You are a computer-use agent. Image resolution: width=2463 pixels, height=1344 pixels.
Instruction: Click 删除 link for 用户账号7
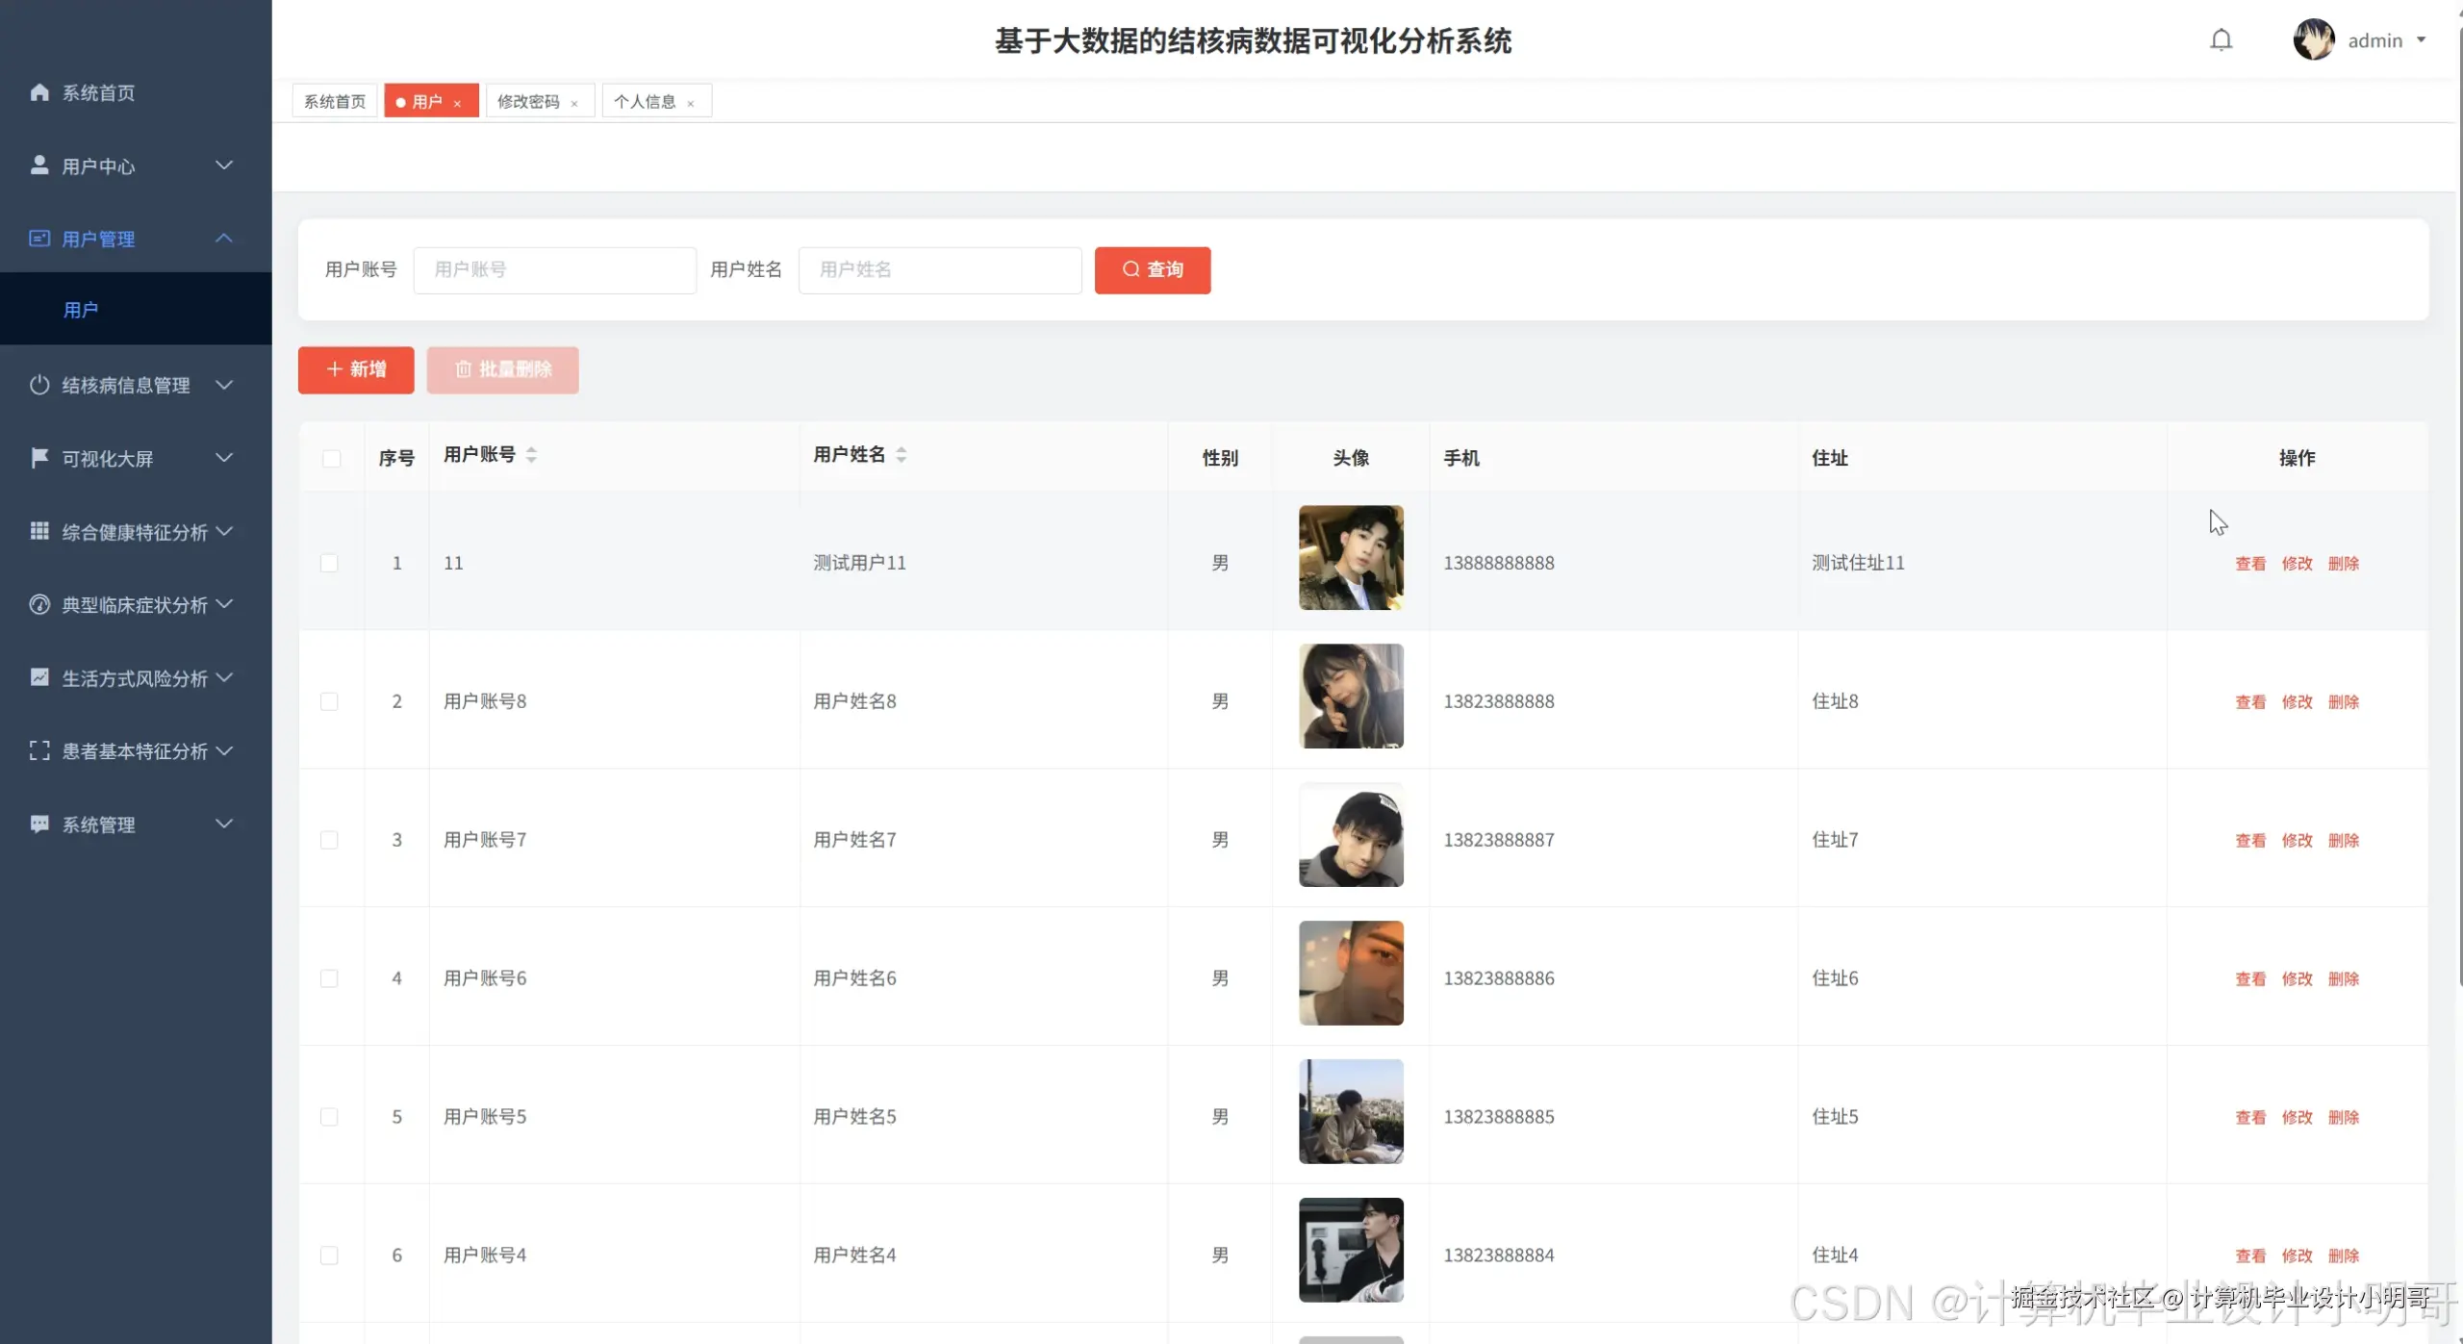point(2343,840)
